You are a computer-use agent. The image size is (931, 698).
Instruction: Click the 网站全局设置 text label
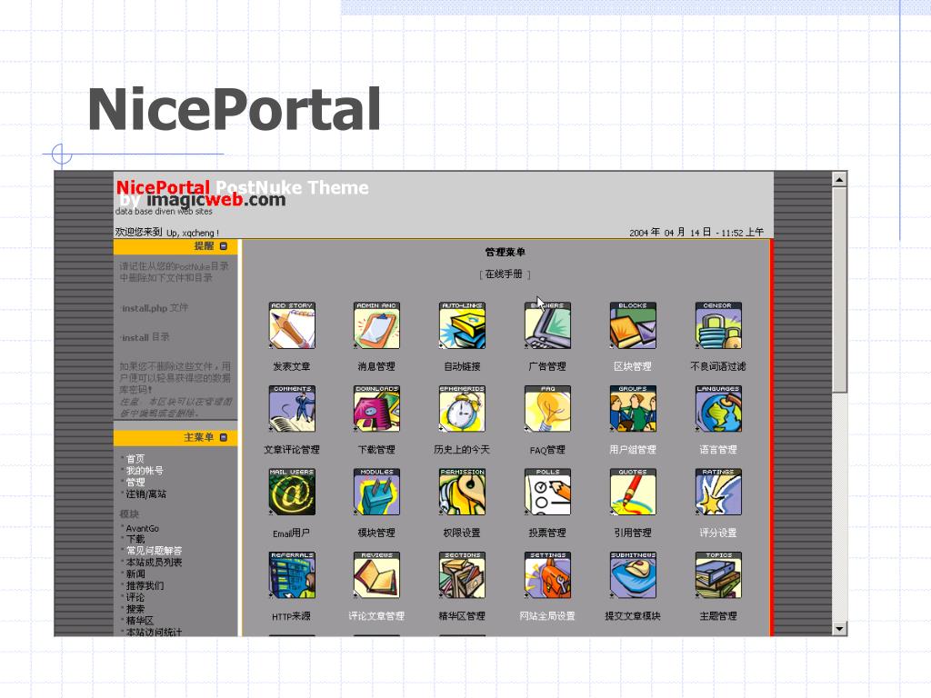coord(547,616)
